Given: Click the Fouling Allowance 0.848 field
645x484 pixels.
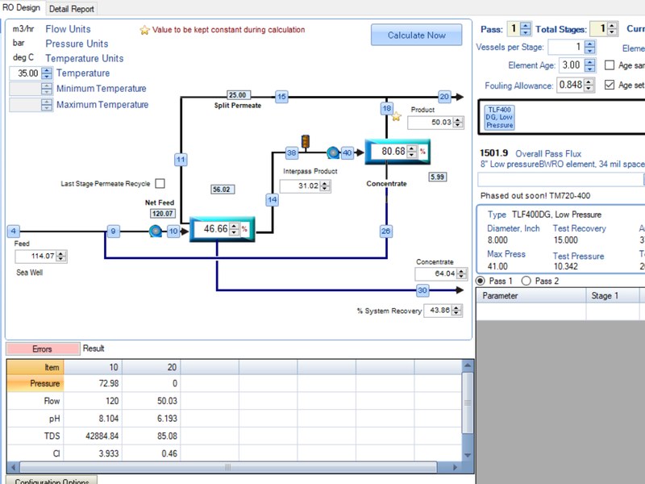Looking at the screenshot, I should click(571, 85).
